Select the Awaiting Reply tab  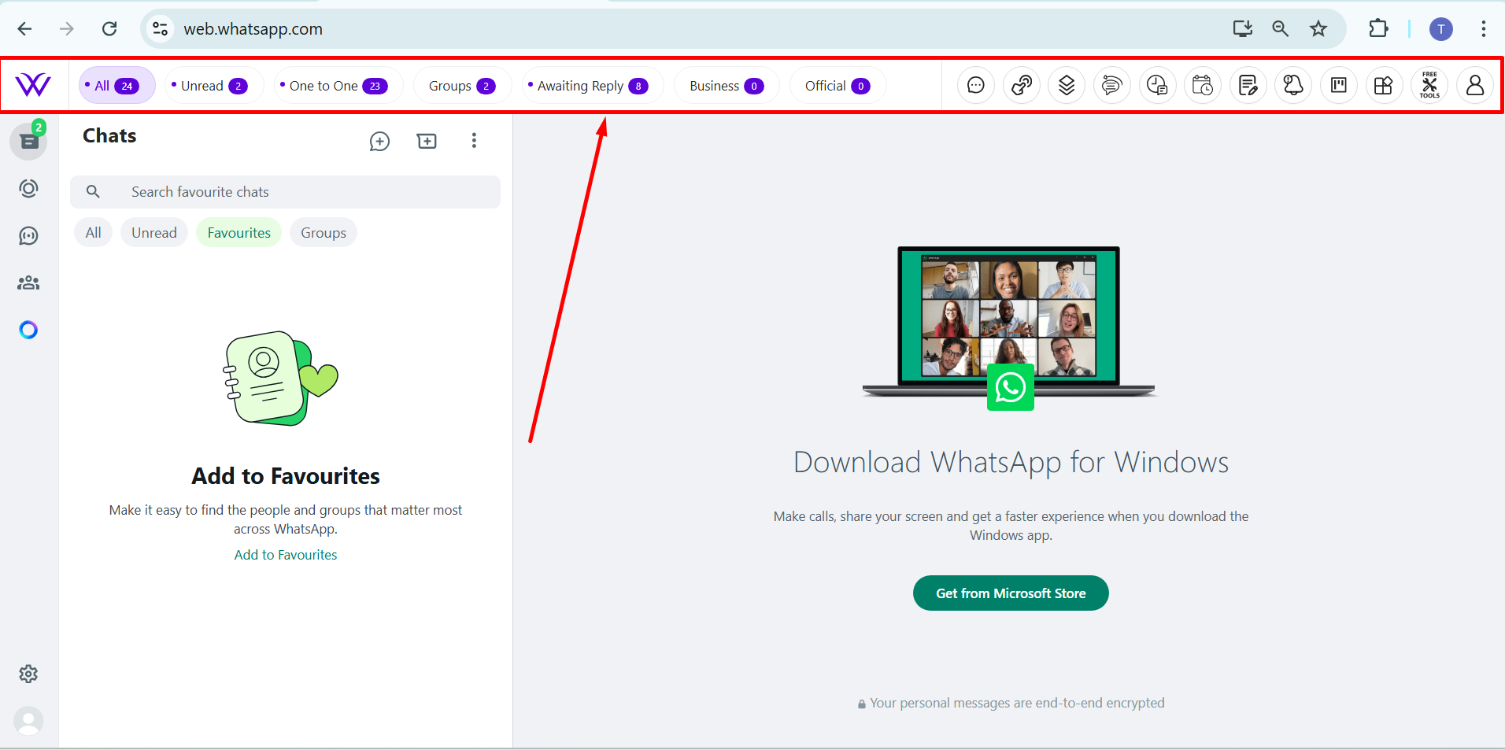coord(592,86)
